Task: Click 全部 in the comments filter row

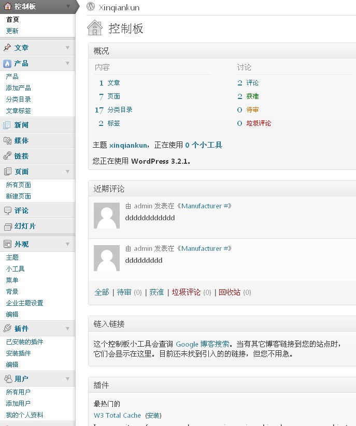Action: click(102, 292)
